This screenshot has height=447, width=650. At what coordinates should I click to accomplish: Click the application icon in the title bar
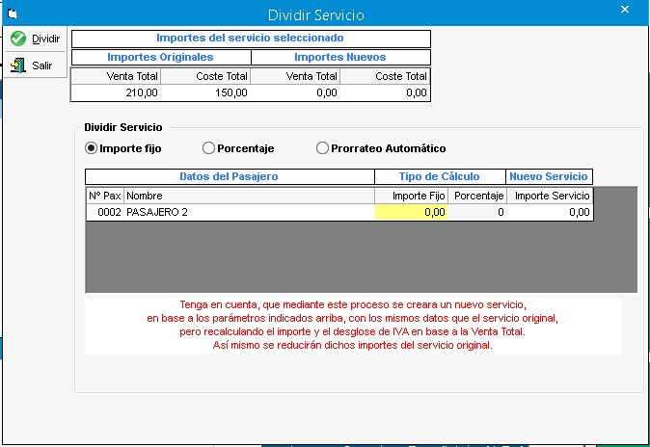14,13
